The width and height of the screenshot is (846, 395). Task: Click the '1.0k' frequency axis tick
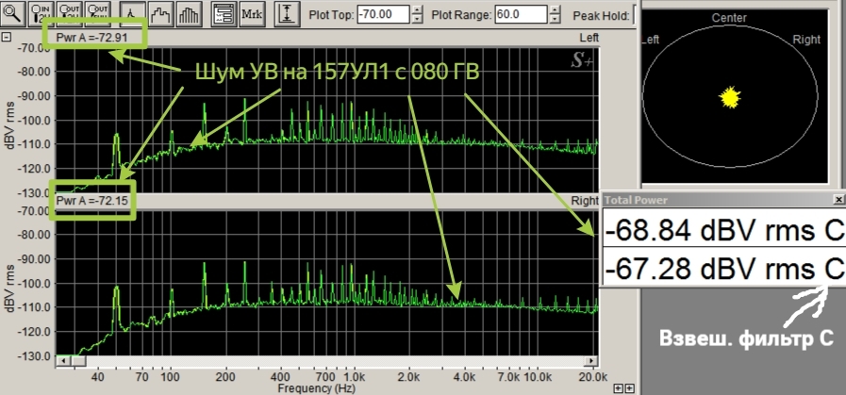tap(353, 376)
